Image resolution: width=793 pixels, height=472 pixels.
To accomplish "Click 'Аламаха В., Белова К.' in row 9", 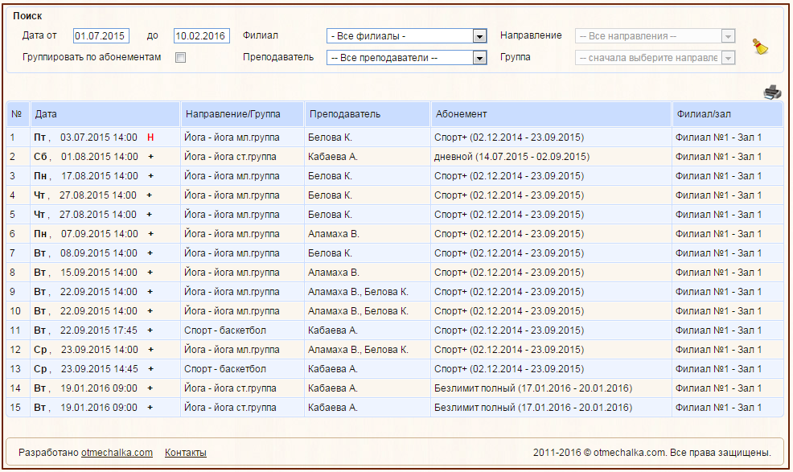I will click(x=358, y=292).
